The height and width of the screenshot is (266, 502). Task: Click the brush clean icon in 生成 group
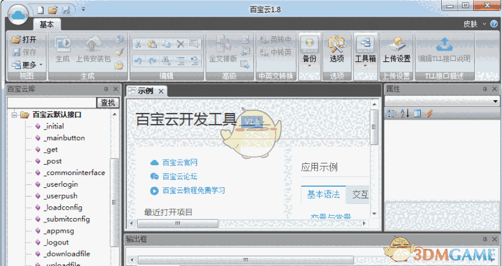coord(119,52)
